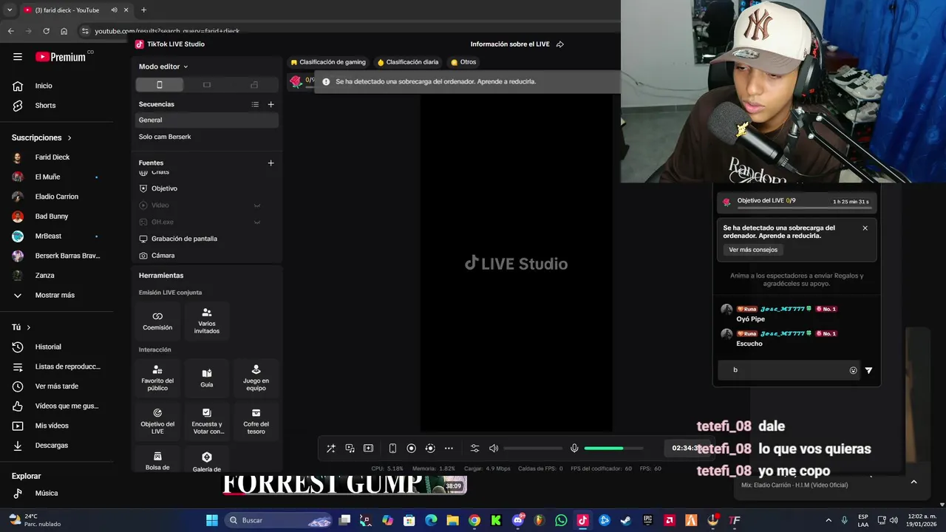Open the Modo editor dropdown
The image size is (946, 532).
click(163, 66)
